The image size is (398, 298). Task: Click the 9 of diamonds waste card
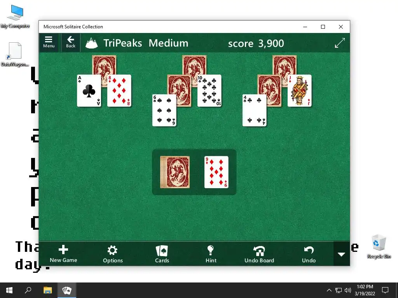(x=216, y=172)
